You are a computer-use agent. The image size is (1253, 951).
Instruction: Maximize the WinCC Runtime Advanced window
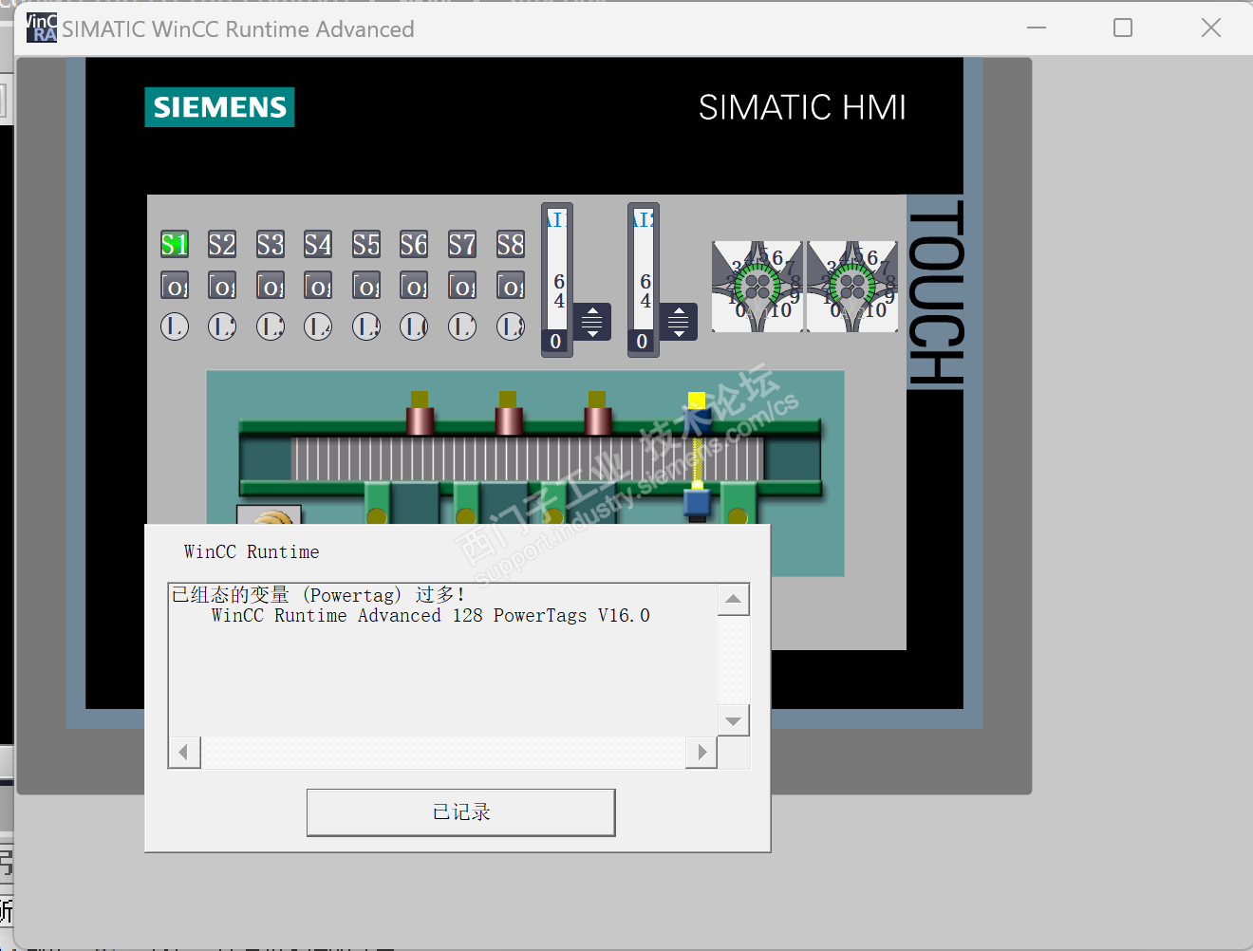pos(1123,28)
